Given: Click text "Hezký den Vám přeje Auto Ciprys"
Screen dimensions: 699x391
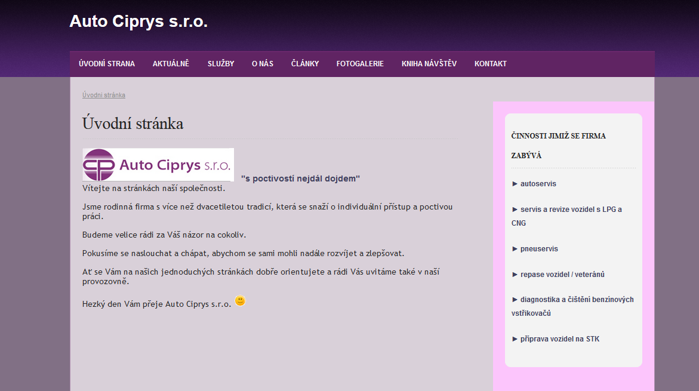Looking at the screenshot, I should point(156,304).
